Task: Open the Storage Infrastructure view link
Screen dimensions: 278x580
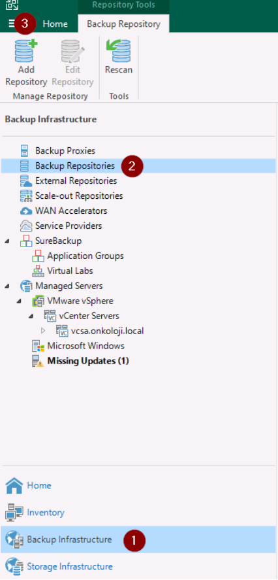Action: tap(70, 567)
